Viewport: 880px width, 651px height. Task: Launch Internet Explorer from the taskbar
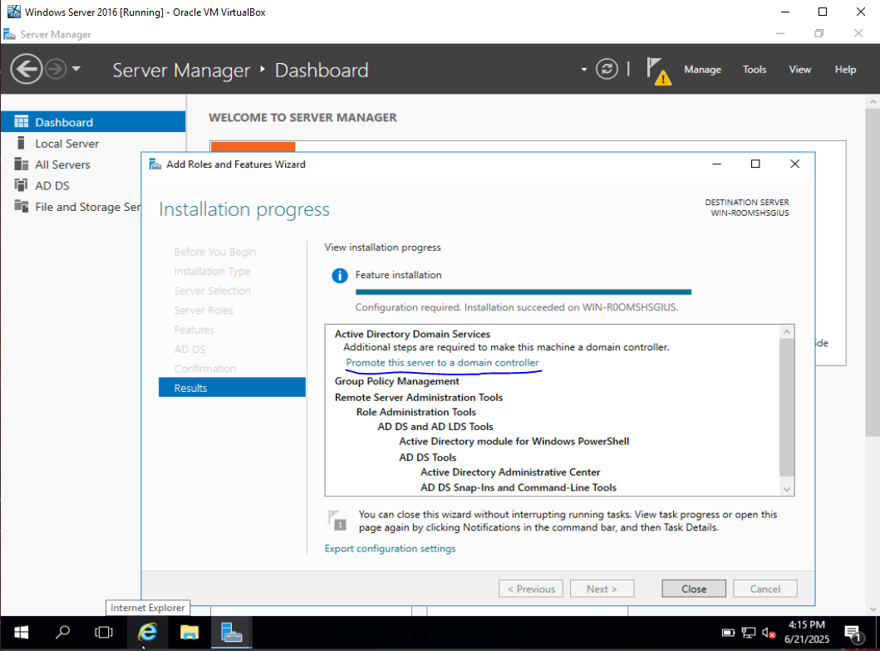(x=147, y=633)
